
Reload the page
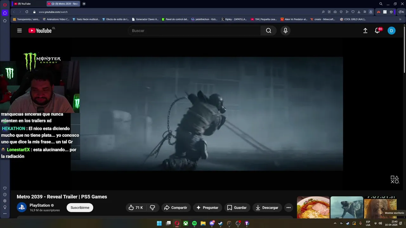coord(27,12)
